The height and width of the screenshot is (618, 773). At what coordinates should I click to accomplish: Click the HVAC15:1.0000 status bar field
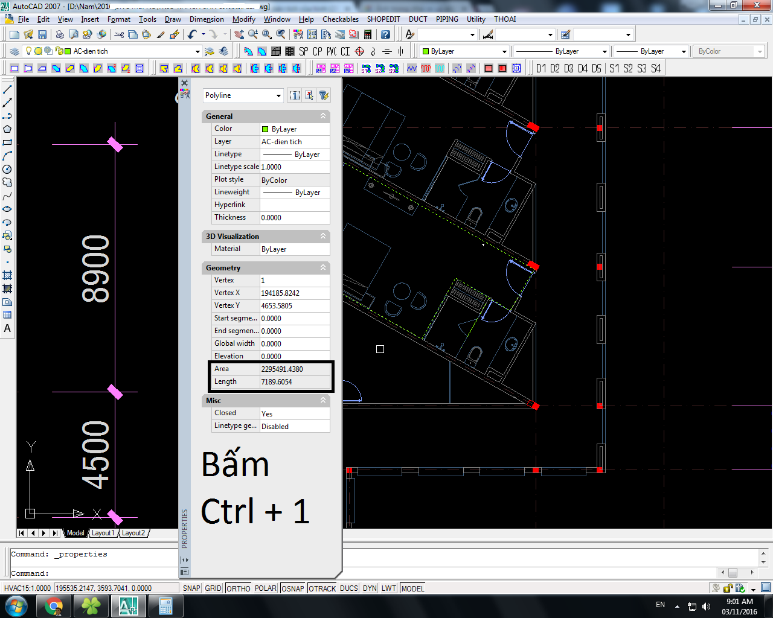coord(28,588)
